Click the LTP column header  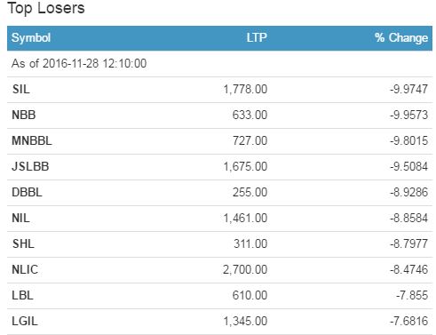click(257, 37)
